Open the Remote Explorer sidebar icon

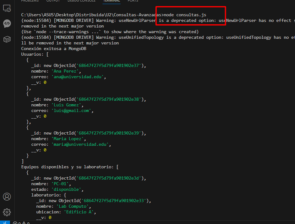[x=7, y=8]
